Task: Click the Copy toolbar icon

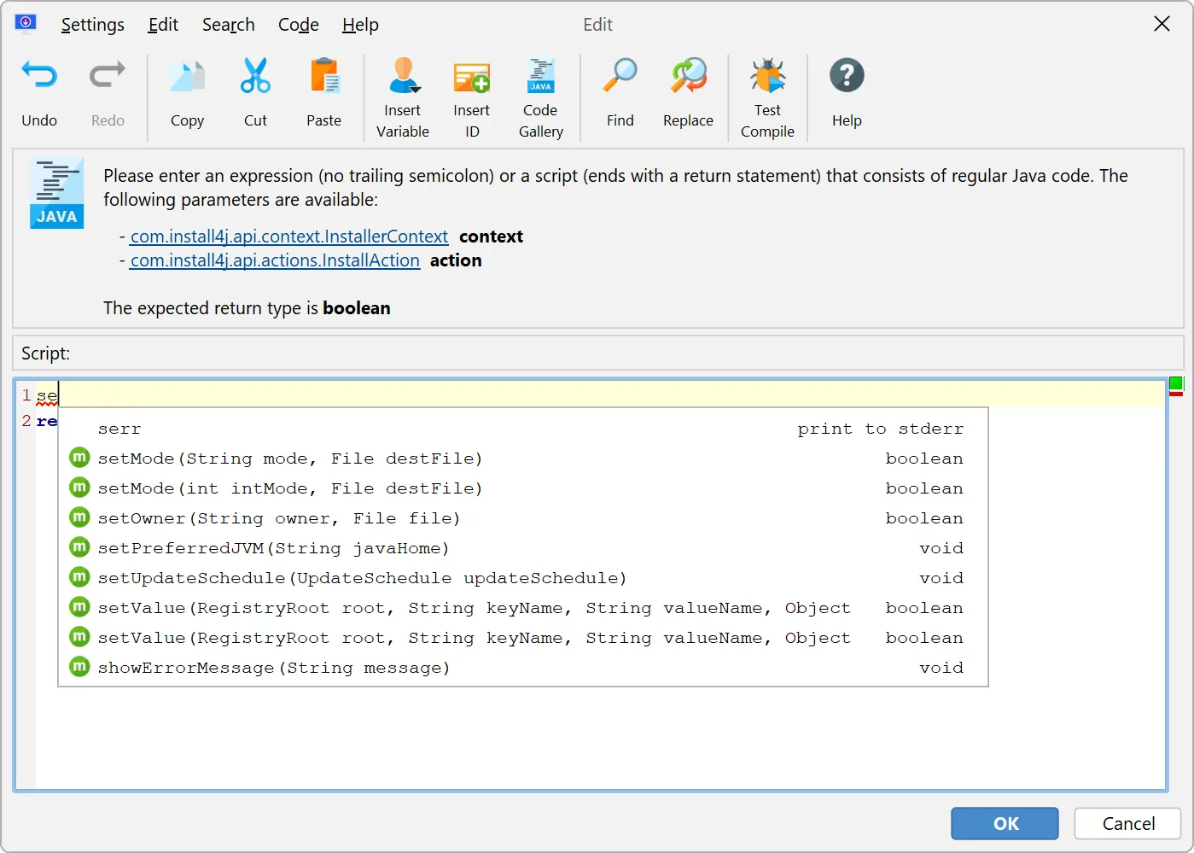Action: pos(187,76)
